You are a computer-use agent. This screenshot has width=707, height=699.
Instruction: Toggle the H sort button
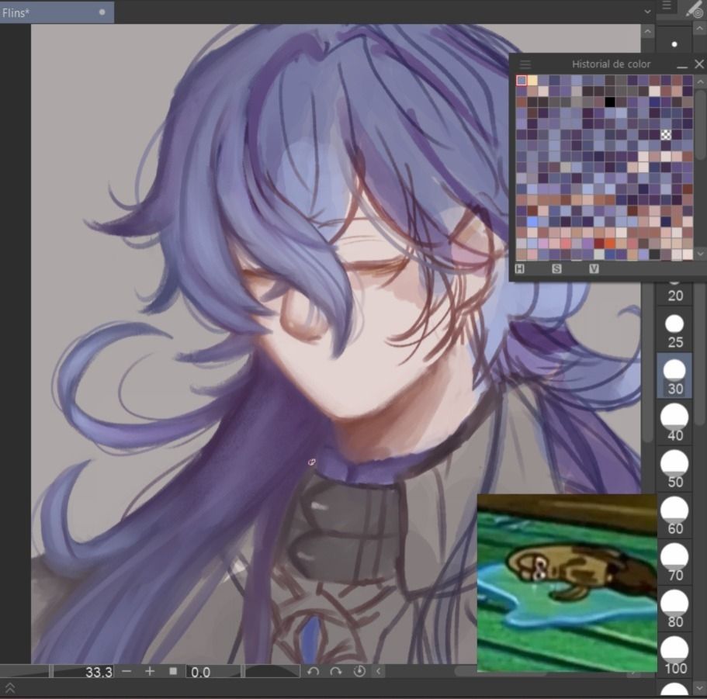[x=519, y=269]
